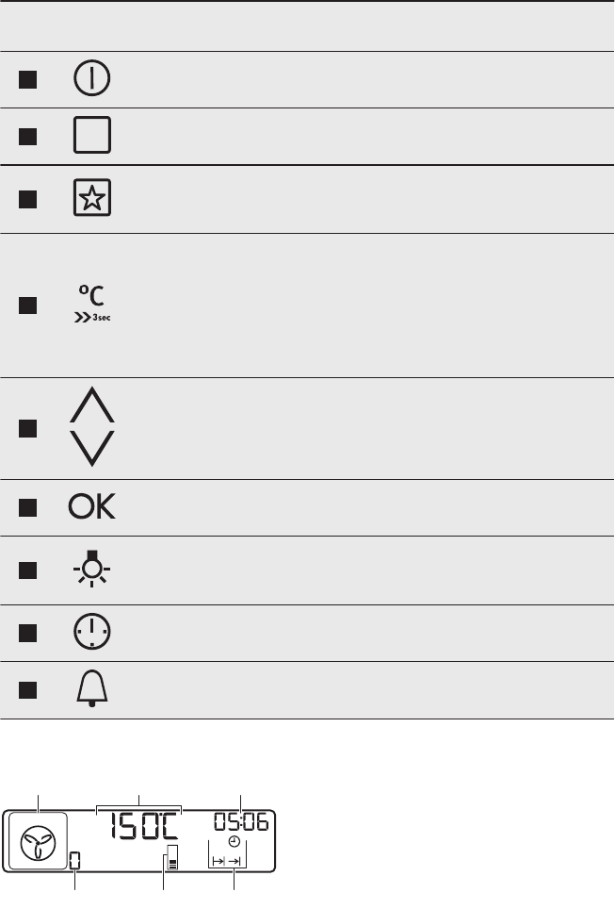The width and height of the screenshot is (615, 909).
Task: Click black square marker beside OK
Action: pyautogui.click(x=27, y=508)
